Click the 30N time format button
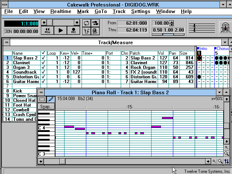 [x=8, y=32]
